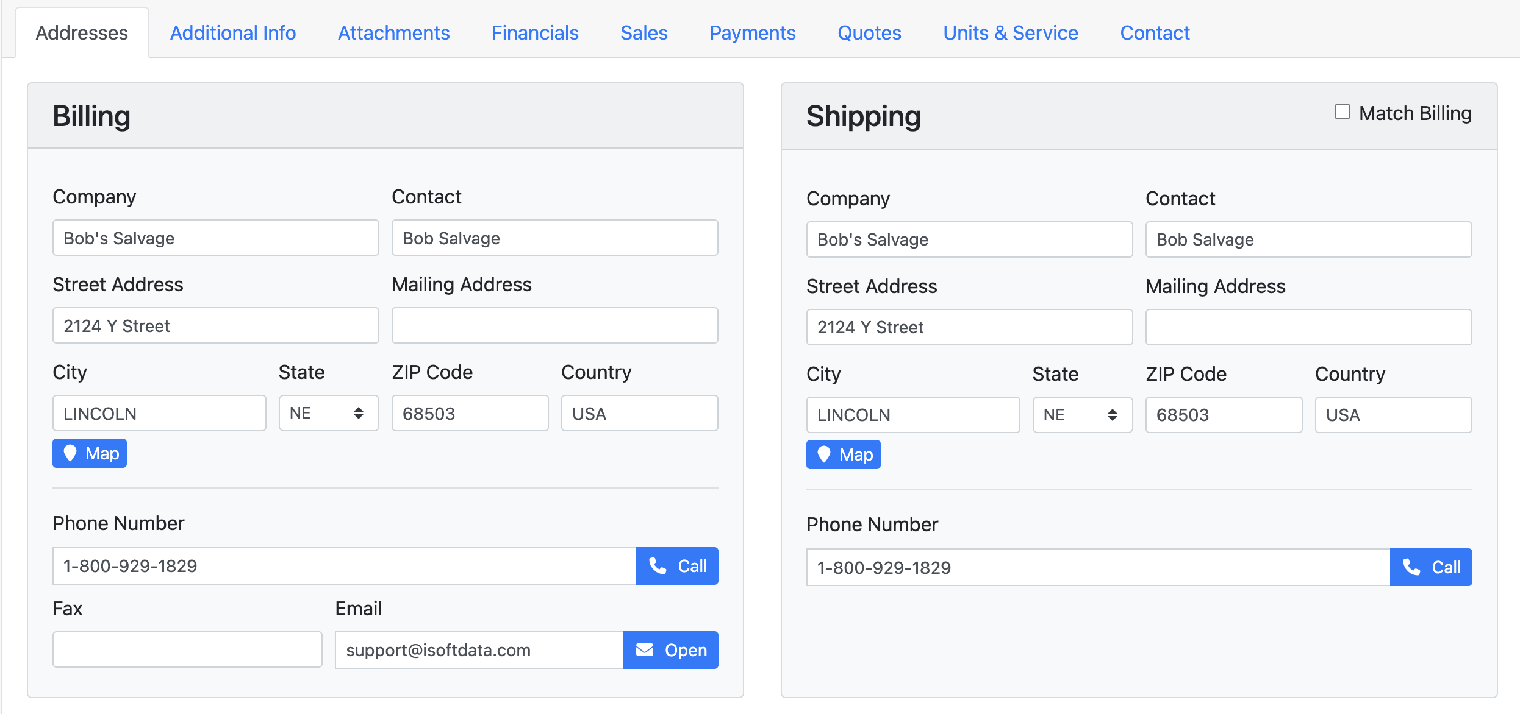This screenshot has height=714, width=1520.
Task: Click the Quotes tab link
Action: 869,33
